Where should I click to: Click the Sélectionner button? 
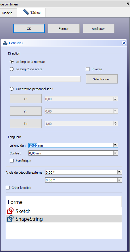coord(102,79)
